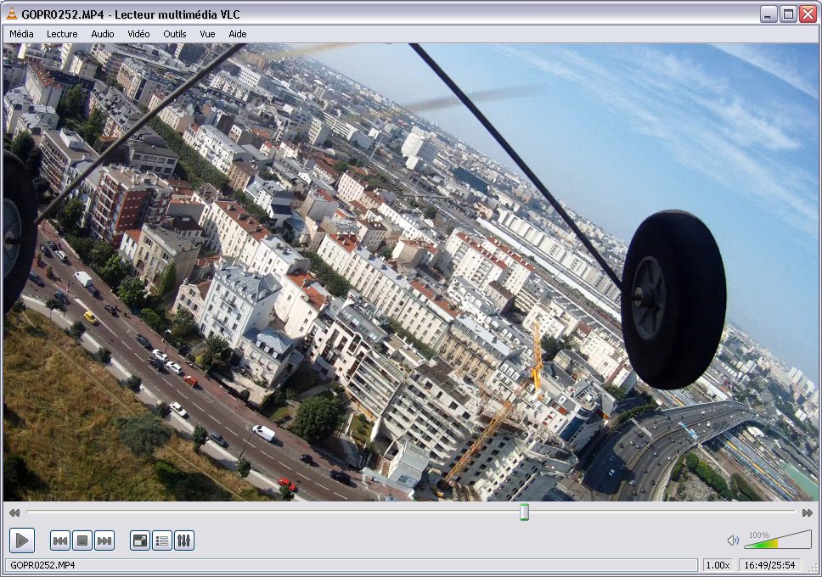822x577 pixels.
Task: Toggle fullscreen video mode
Action: 140,541
